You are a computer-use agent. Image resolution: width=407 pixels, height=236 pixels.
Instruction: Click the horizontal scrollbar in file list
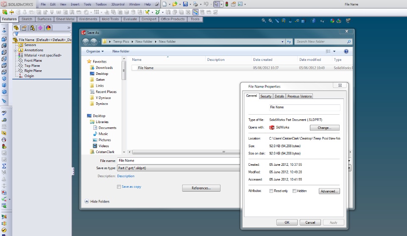pyautogui.click(x=186, y=152)
